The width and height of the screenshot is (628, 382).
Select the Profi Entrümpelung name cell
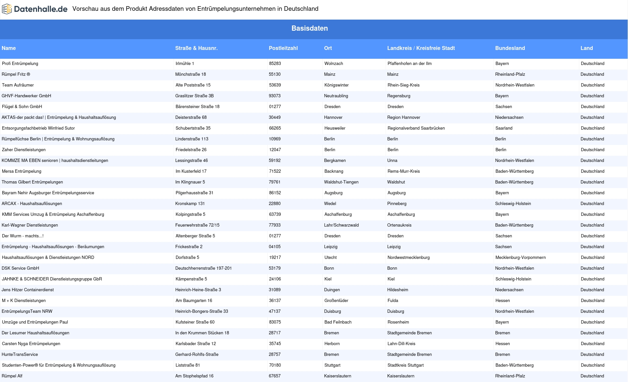click(x=20, y=64)
